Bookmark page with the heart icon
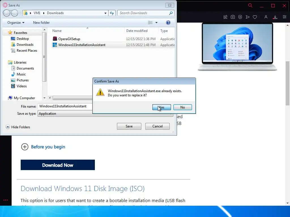Screen dimensions: 290x217 tap(255, 17)
